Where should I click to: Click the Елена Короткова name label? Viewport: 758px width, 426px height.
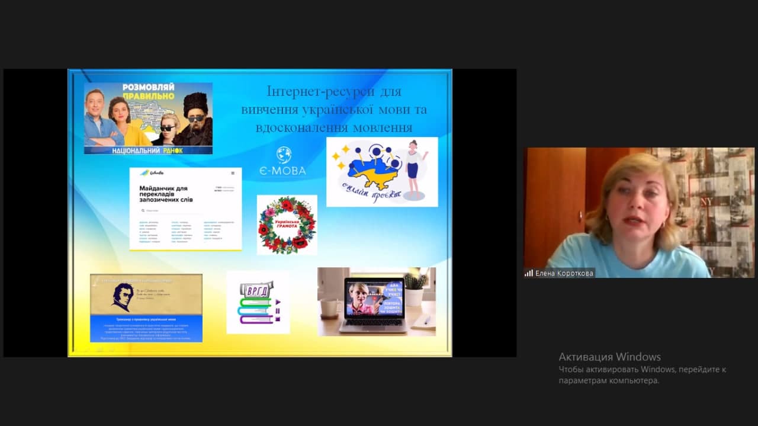pyautogui.click(x=564, y=273)
